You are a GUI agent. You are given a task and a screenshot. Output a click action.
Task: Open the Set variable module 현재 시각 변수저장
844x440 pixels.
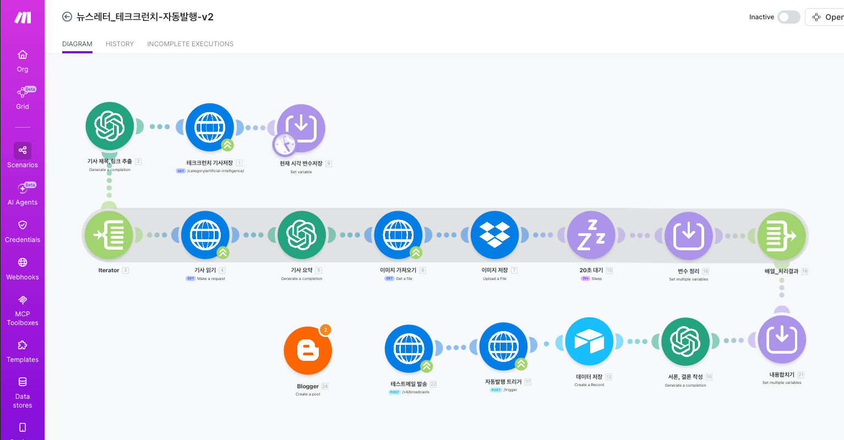point(301,128)
